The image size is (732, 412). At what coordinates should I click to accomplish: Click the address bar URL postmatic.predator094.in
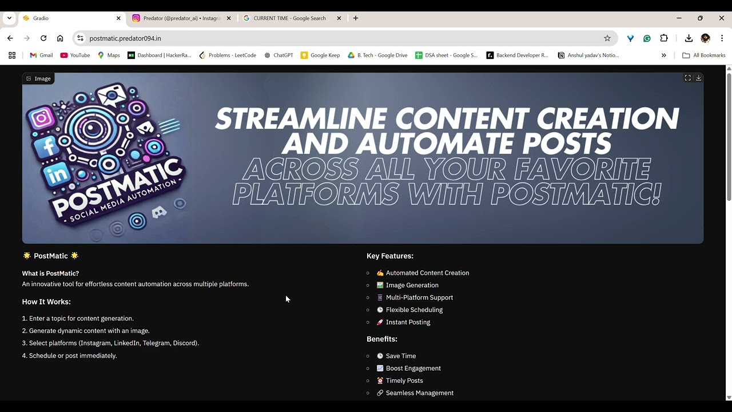click(x=125, y=38)
